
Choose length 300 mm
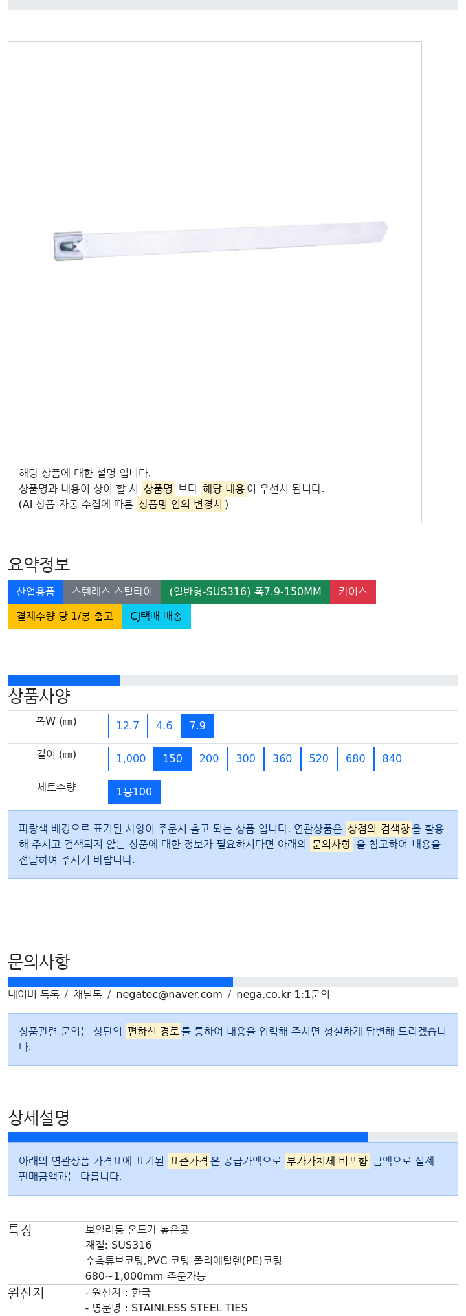(x=245, y=759)
